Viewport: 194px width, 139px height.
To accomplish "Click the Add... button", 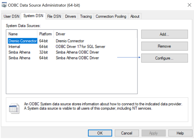I will 164,34.
